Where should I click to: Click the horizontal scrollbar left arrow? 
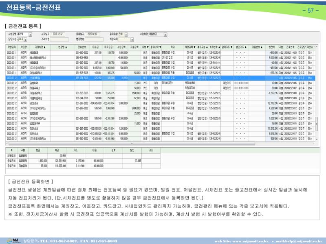click(x=7, y=144)
